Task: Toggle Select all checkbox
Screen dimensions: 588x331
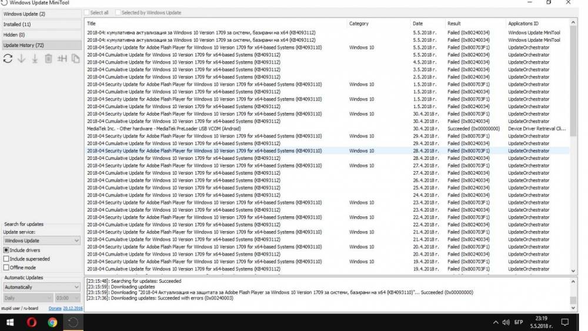Action: [x=86, y=13]
